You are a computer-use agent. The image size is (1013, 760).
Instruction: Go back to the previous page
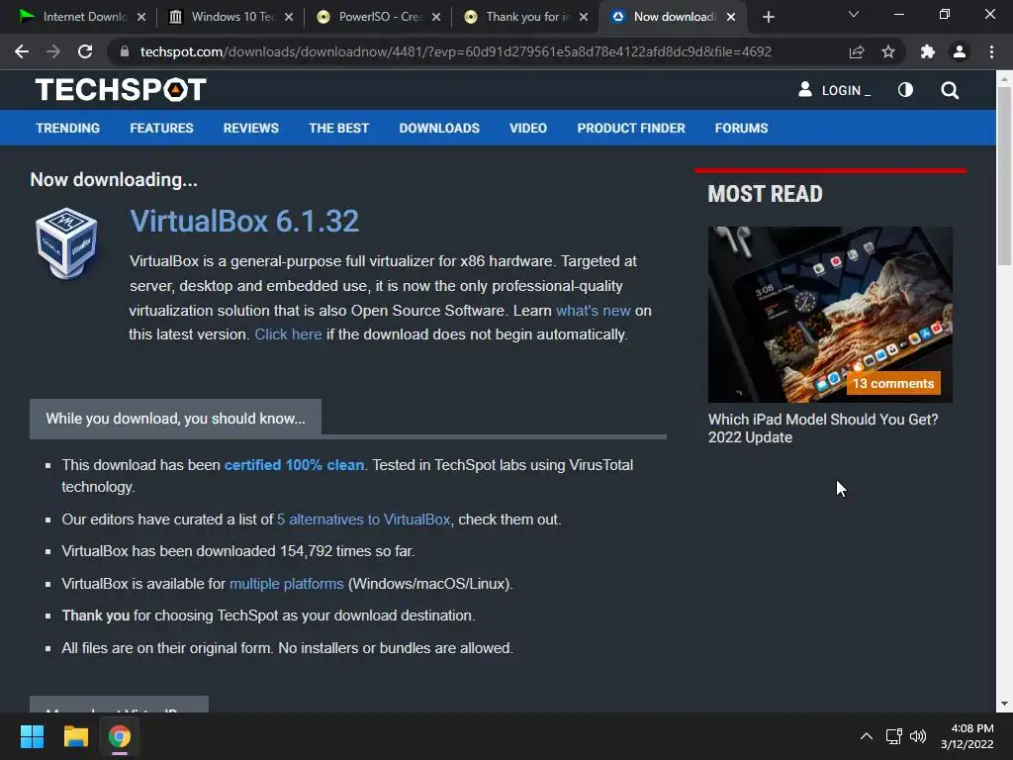click(x=22, y=51)
